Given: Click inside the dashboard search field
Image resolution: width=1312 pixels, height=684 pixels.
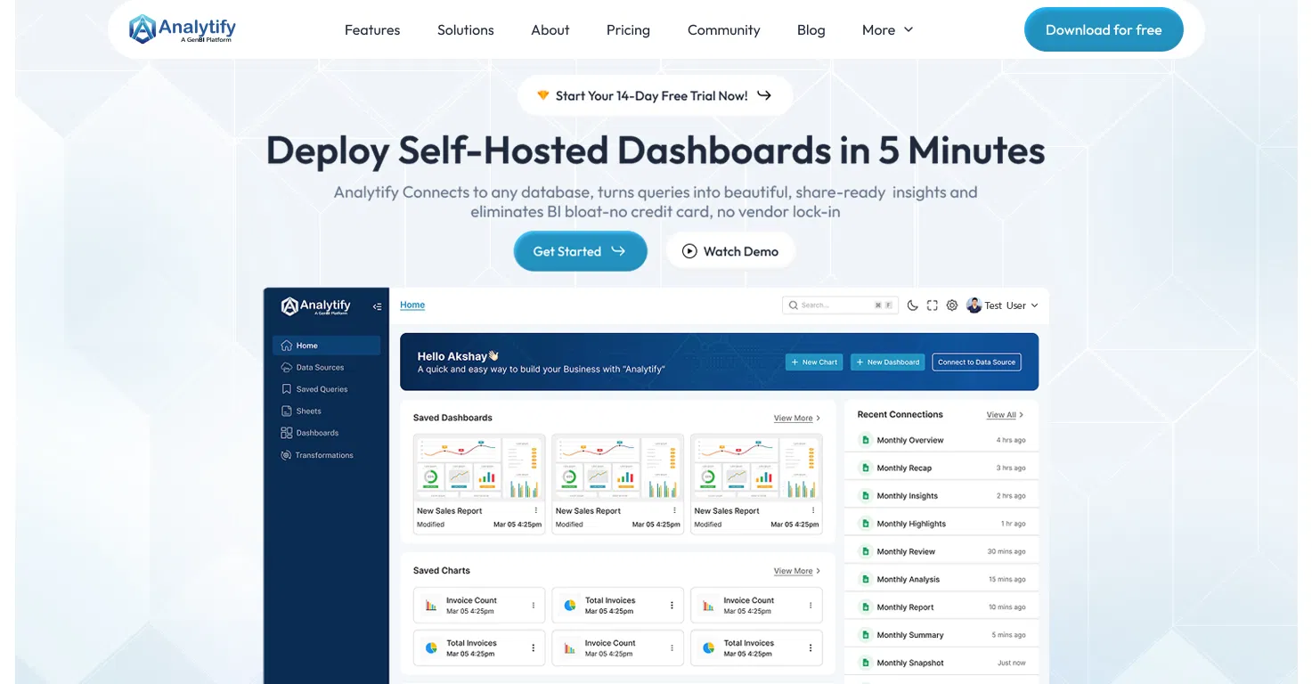Looking at the screenshot, I should point(833,305).
